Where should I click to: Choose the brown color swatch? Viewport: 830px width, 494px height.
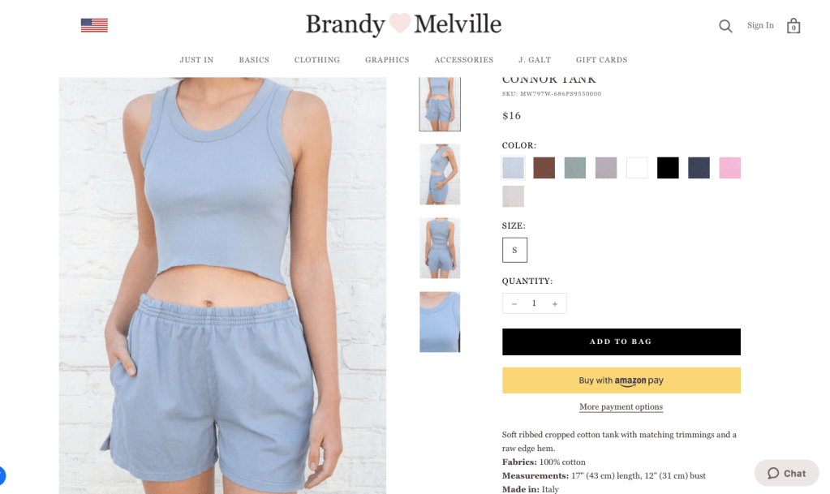tap(544, 168)
